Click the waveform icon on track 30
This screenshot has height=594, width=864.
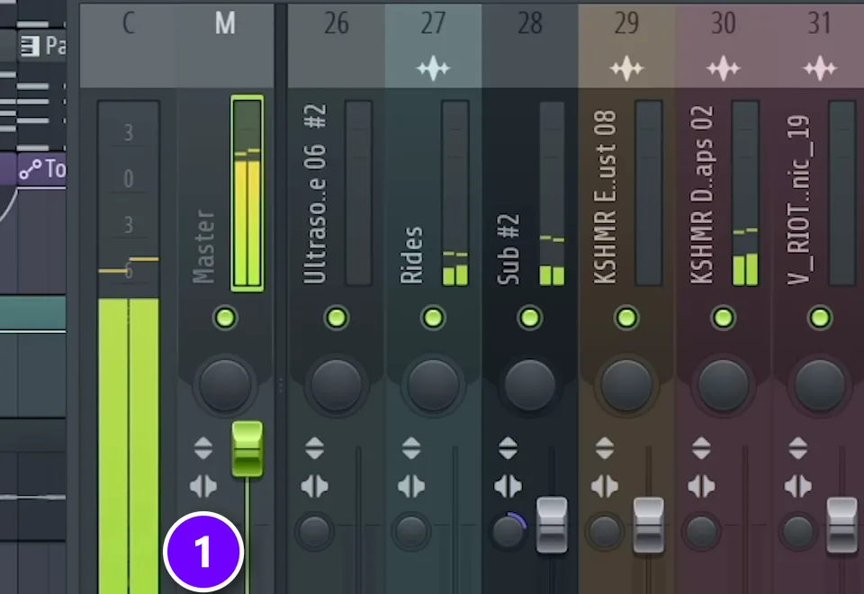point(723,68)
